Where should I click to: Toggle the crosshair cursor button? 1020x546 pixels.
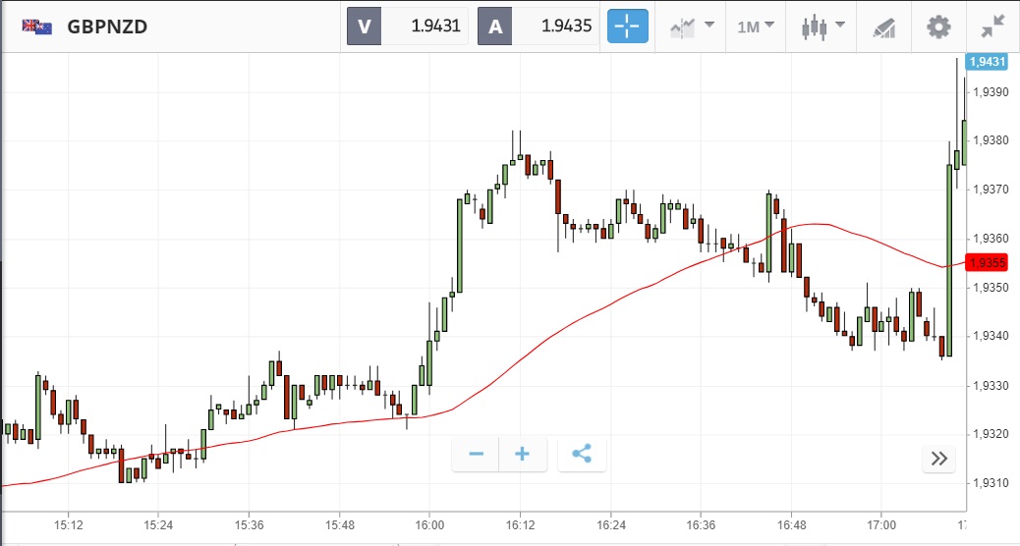click(x=628, y=27)
